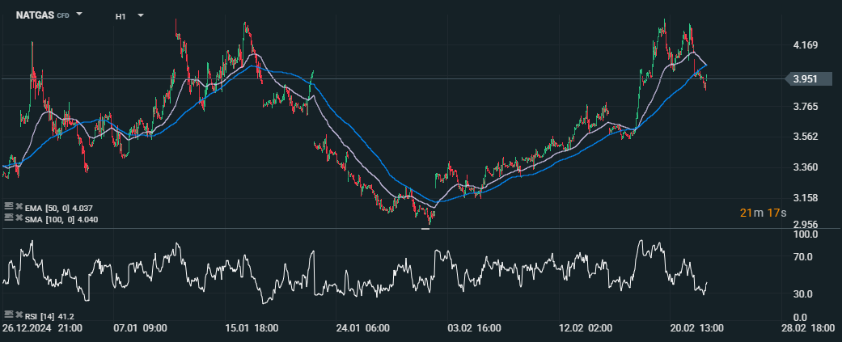Remove the EMA indicator with X icon
842x342 pixels.
[x=19, y=208]
